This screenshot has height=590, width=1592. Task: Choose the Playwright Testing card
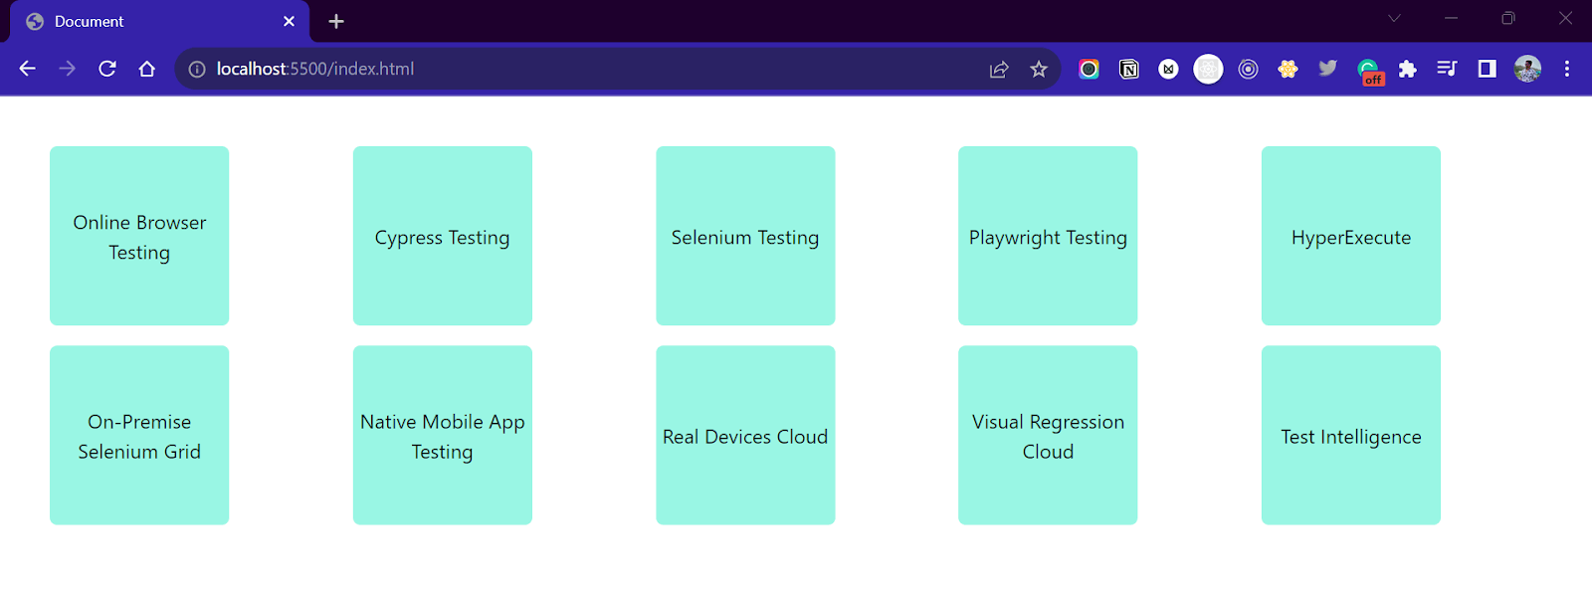(1048, 236)
